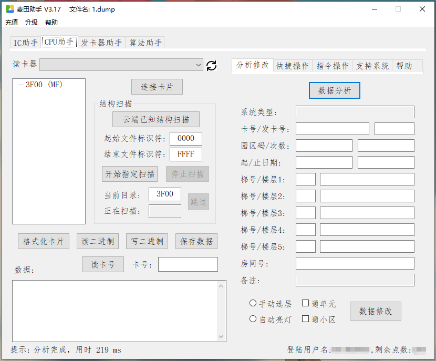
Task: Click the 读二进制 button
Action: point(97,241)
